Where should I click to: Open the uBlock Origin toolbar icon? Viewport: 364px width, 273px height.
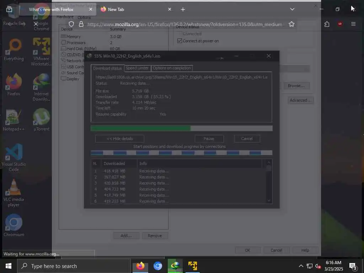click(x=340, y=24)
